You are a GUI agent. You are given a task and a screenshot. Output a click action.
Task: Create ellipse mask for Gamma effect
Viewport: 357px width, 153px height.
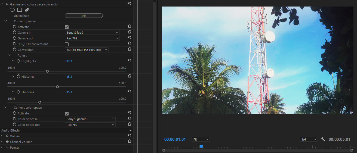[x=12, y=10]
